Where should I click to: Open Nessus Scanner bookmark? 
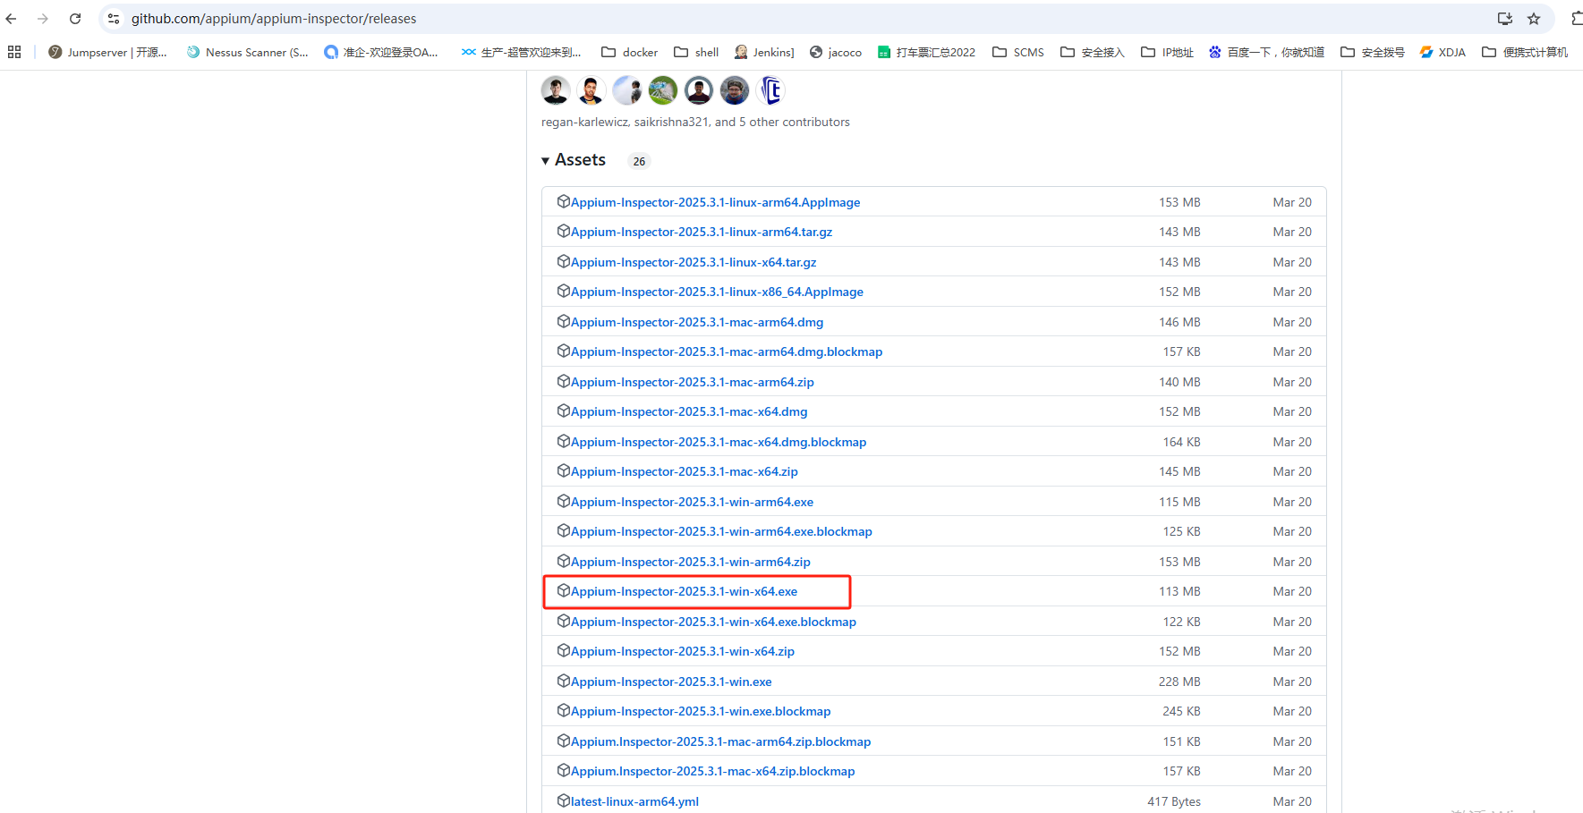(247, 52)
